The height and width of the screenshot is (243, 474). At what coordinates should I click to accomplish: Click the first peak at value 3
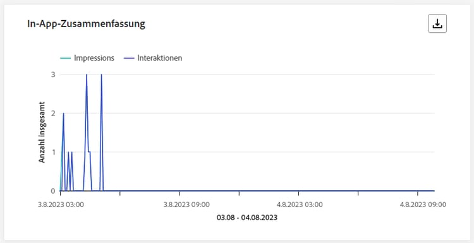(87, 74)
